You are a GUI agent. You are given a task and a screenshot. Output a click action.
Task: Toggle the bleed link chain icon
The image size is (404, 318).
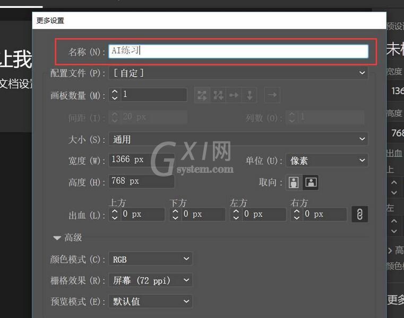pyautogui.click(x=360, y=214)
